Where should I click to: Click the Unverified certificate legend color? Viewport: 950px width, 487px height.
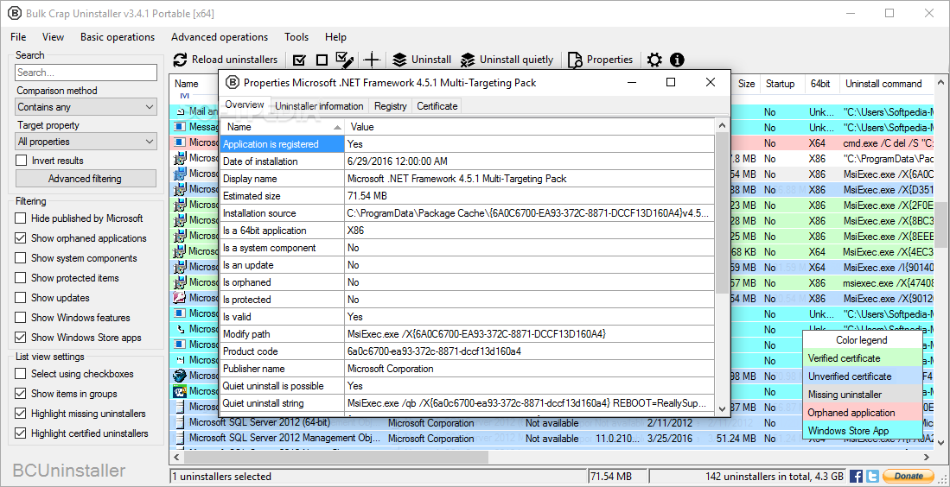tap(862, 376)
